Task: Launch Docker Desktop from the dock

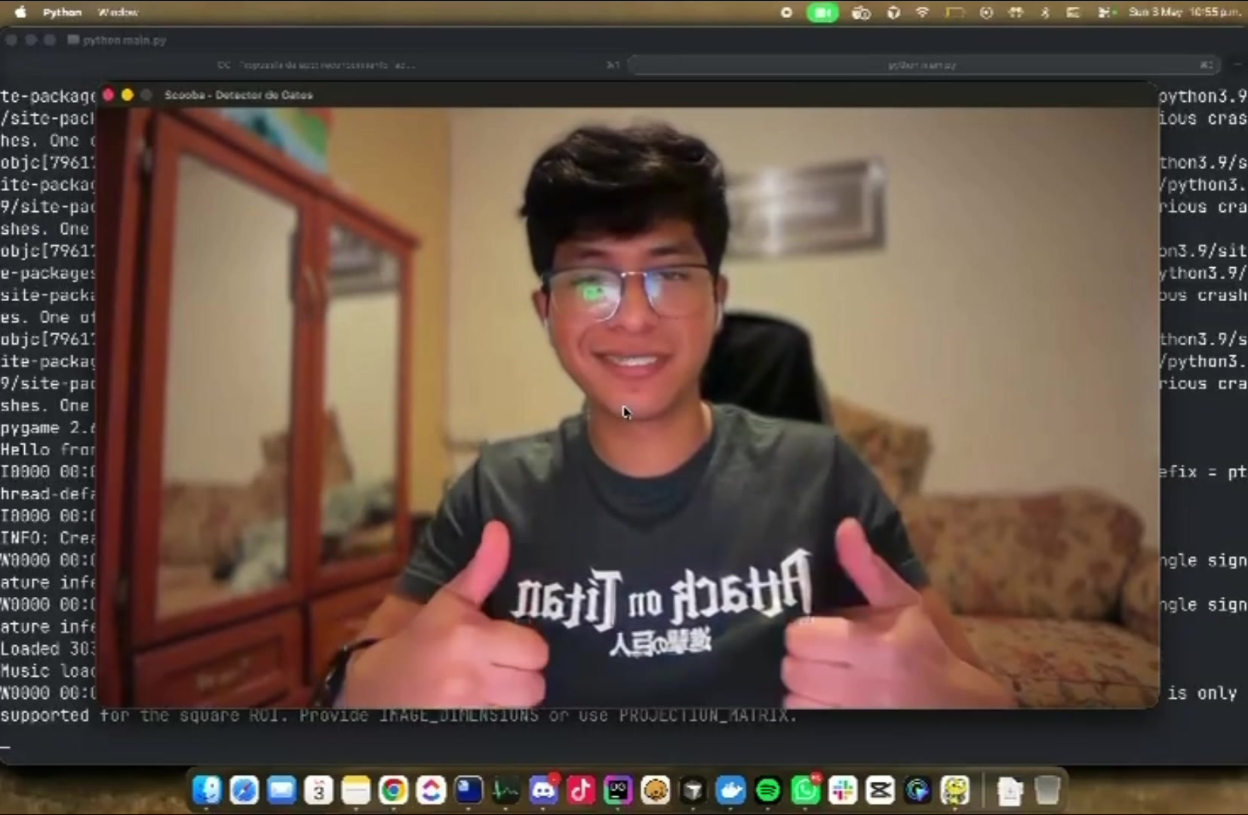Action: click(x=730, y=790)
